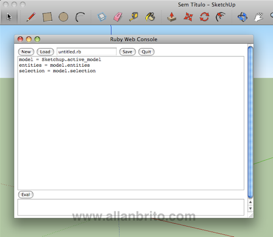Select the Offset tool
This screenshot has height=237, width=273.
click(x=220, y=17)
